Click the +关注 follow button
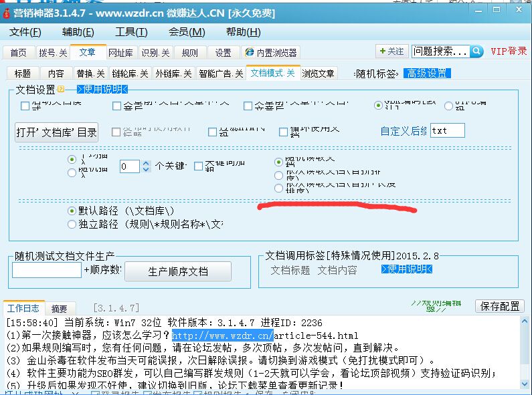The height and width of the screenshot is (395, 532). click(391, 51)
